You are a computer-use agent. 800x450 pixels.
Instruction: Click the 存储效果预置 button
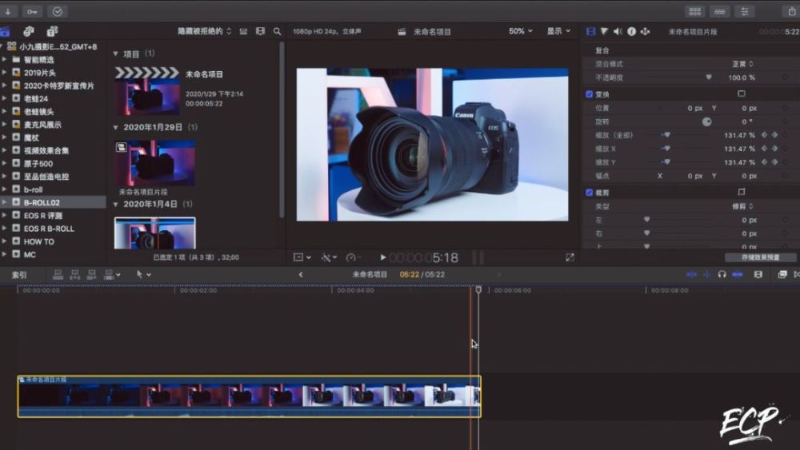(x=760, y=257)
